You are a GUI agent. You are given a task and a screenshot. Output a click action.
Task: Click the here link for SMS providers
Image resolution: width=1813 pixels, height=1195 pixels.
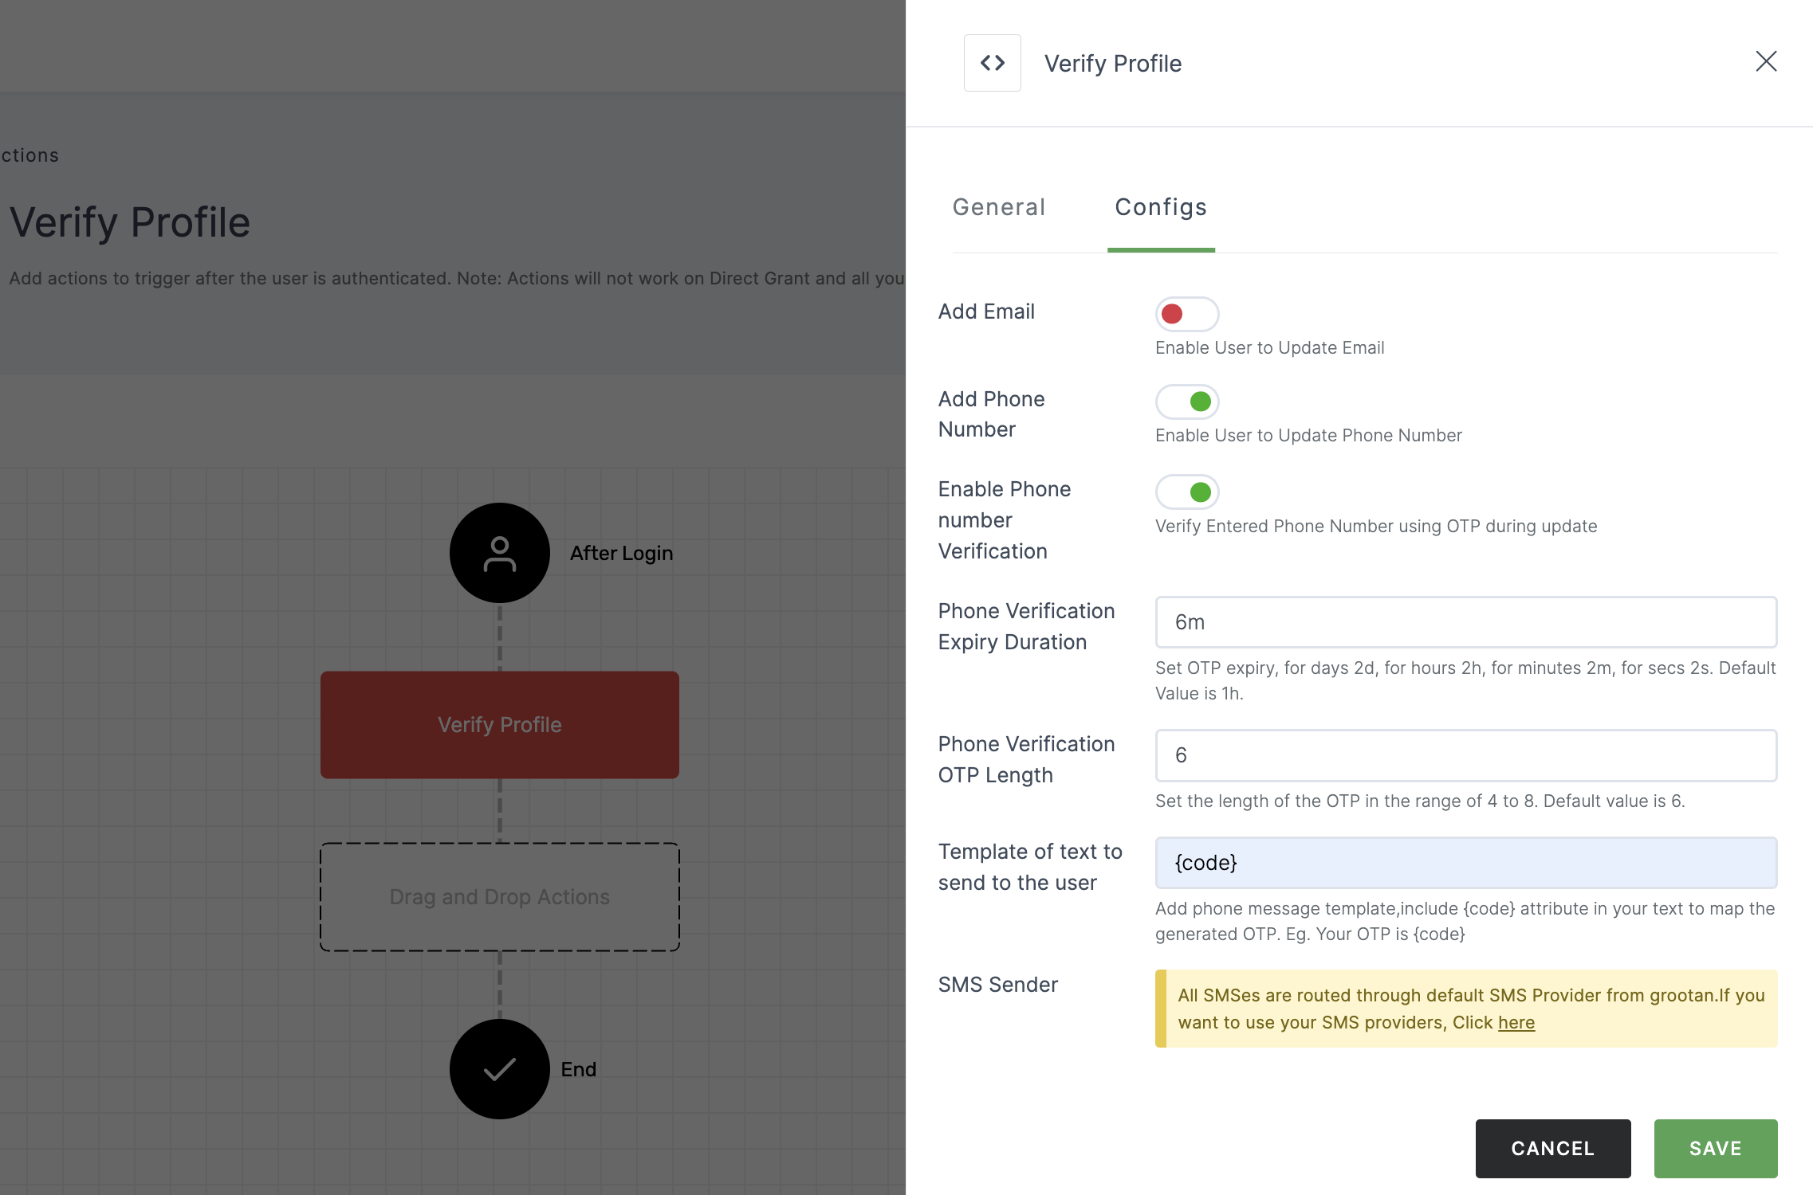pos(1517,1023)
